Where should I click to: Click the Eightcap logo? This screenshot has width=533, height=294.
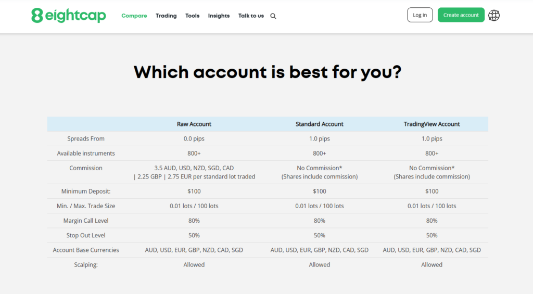pos(68,16)
